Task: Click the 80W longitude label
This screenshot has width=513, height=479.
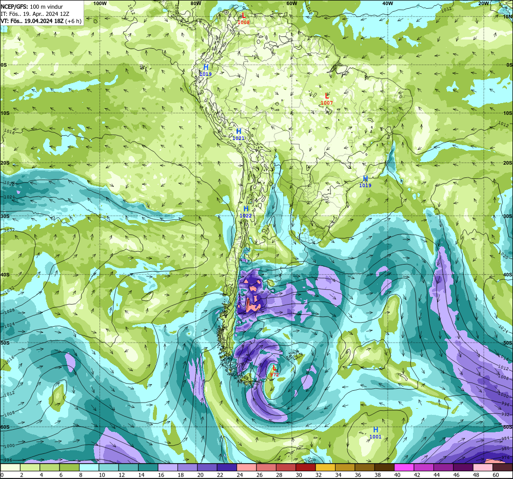Action: (x=195, y=3)
